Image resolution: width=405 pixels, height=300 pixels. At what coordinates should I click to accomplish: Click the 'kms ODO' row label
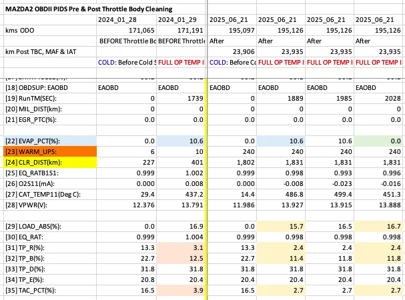coord(19,31)
